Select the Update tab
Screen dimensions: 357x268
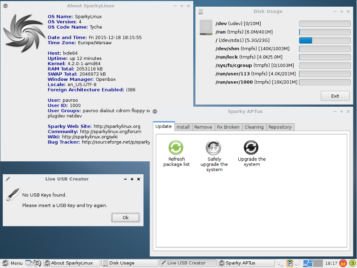coord(164,126)
